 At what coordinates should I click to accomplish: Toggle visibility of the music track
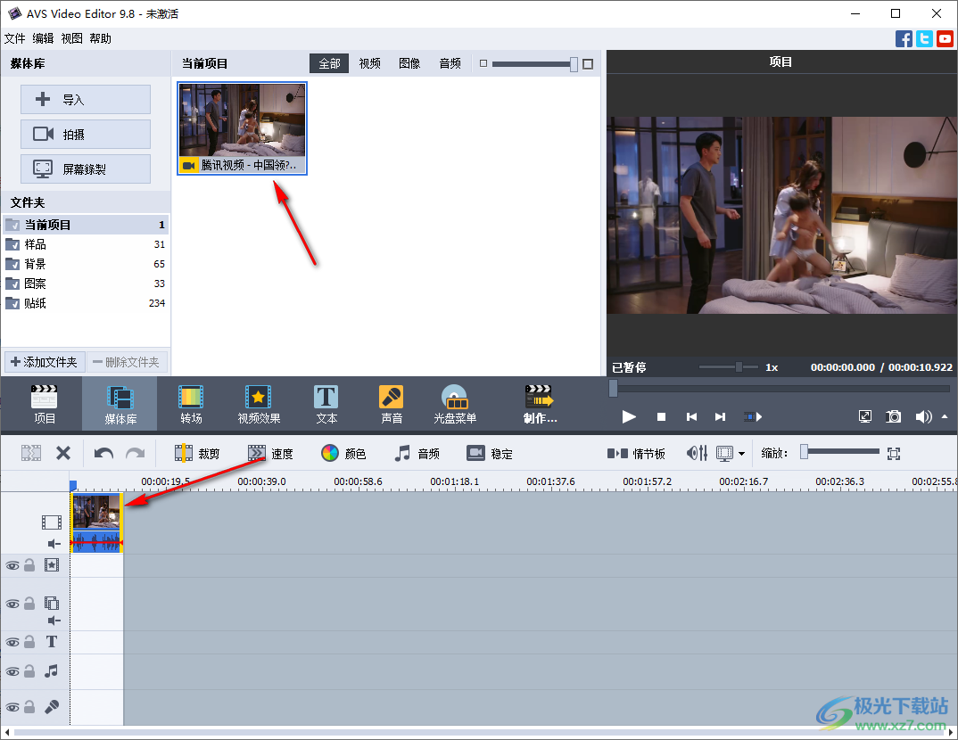12,671
